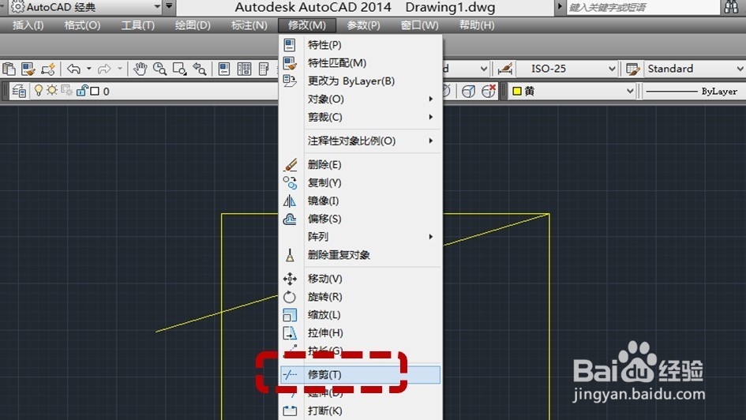The image size is (746, 420).
Task: Open the Undo history dropdown arrow
Action: (89, 69)
